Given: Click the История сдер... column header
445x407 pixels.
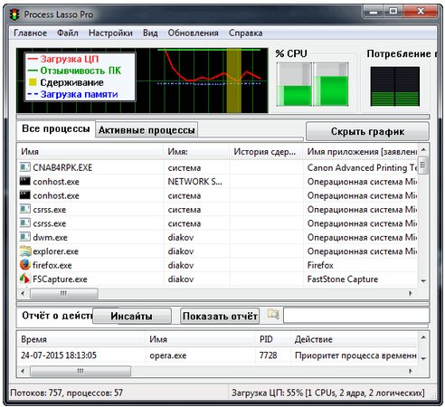Looking at the screenshot, I should click(x=266, y=151).
